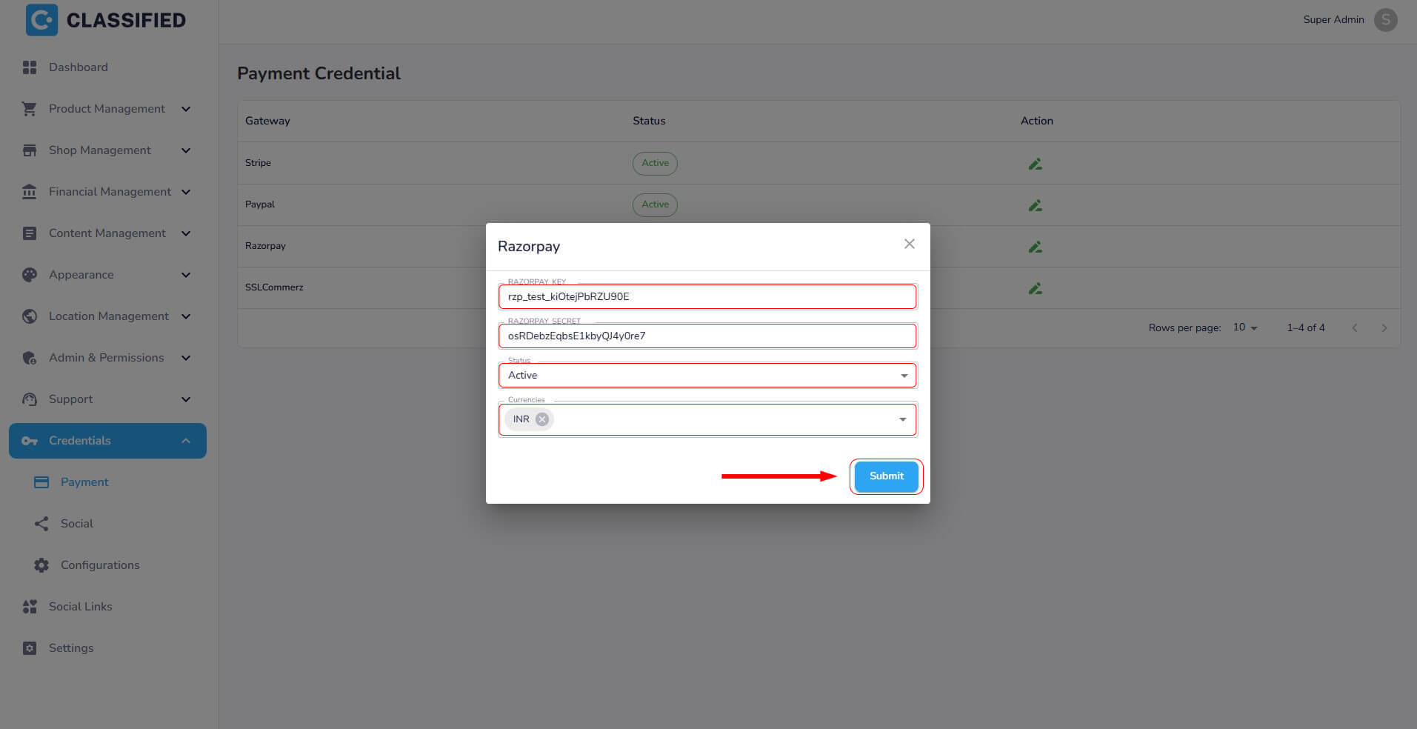Open the Status dropdown showing Active
This screenshot has width=1417, height=729.
click(x=707, y=376)
